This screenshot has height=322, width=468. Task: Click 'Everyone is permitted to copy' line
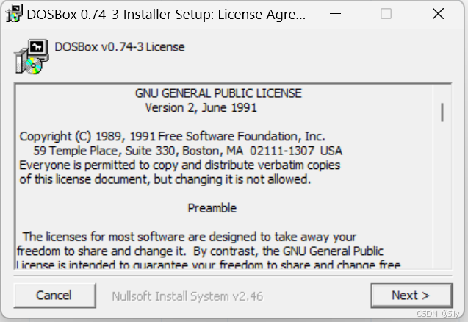(180, 165)
